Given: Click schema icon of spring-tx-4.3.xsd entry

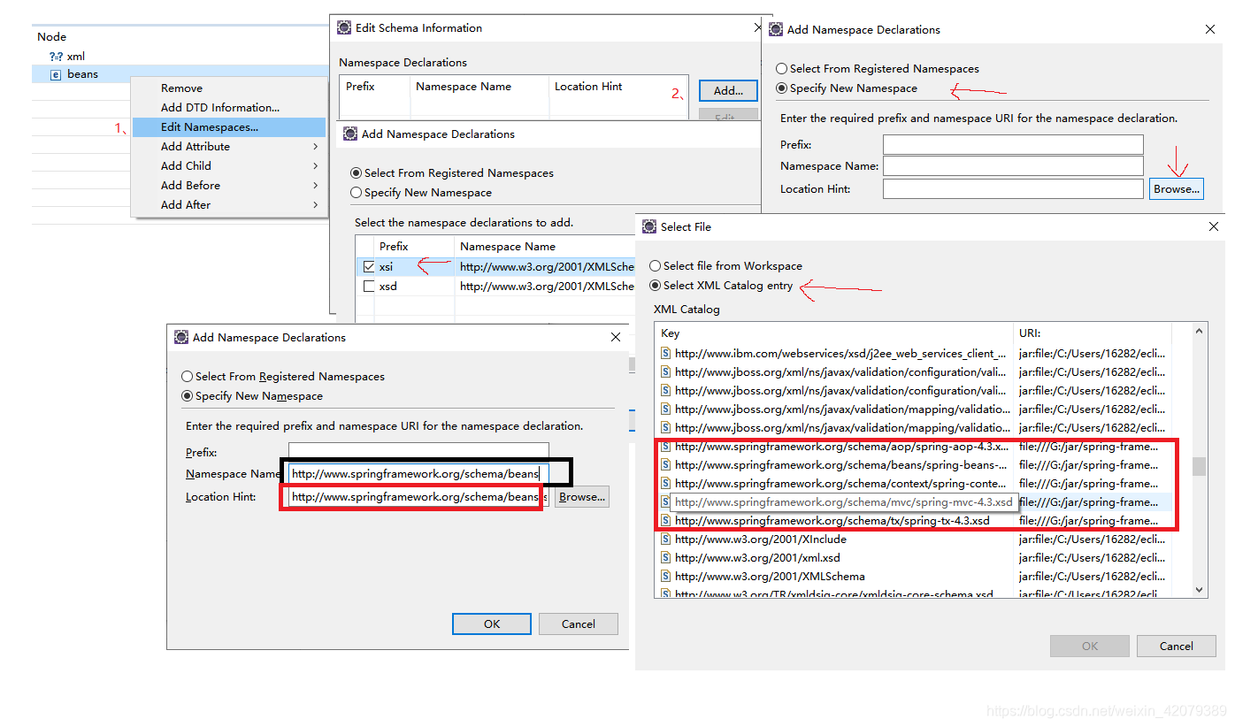Looking at the screenshot, I should pos(666,520).
